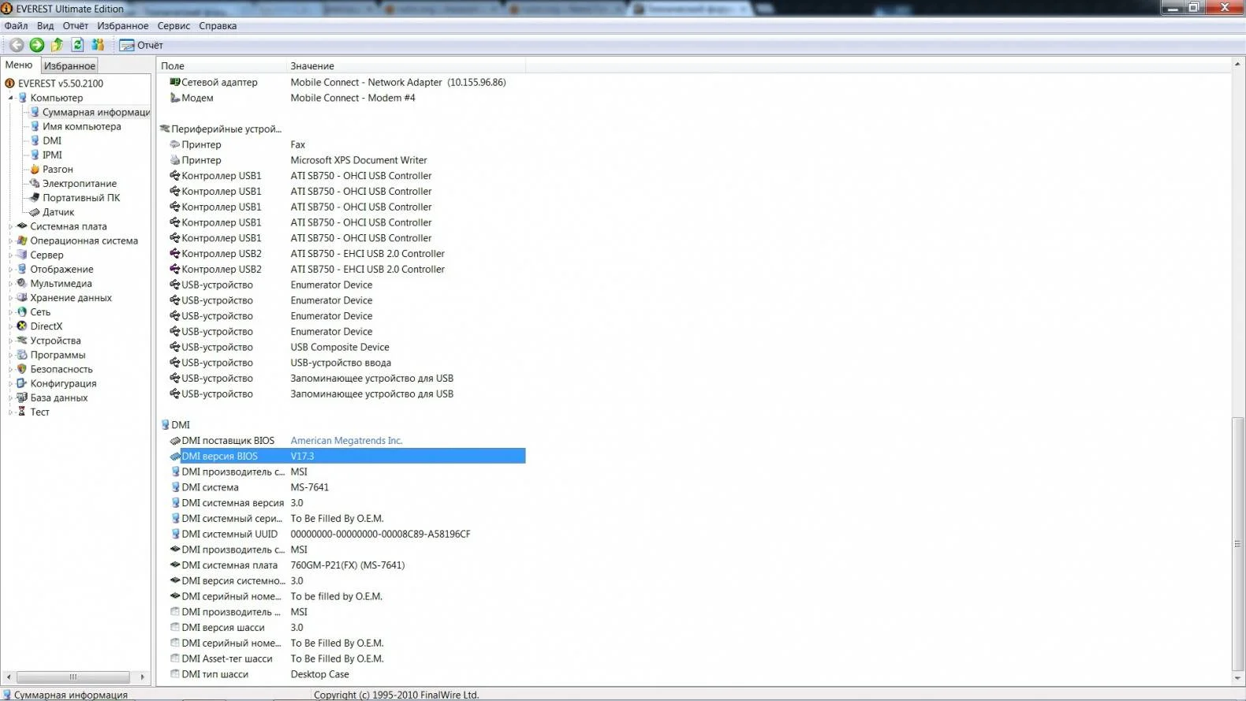Click the Датчик sensor icon
The image size is (1246, 701).
point(35,212)
